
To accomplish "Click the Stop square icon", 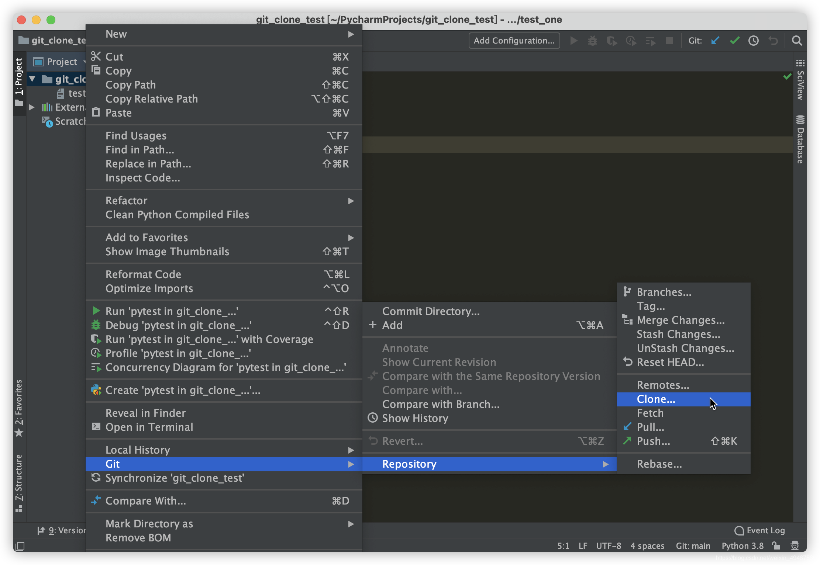I will [x=669, y=41].
